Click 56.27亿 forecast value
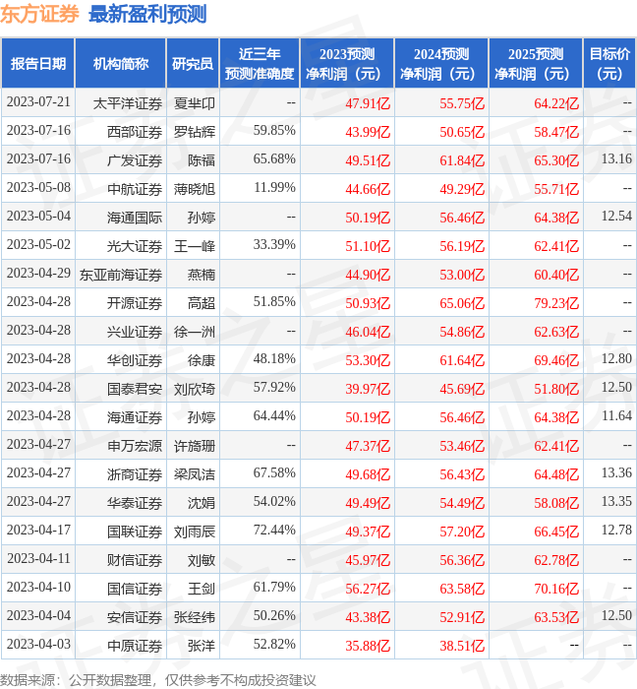The width and height of the screenshot is (637, 689). click(x=368, y=590)
